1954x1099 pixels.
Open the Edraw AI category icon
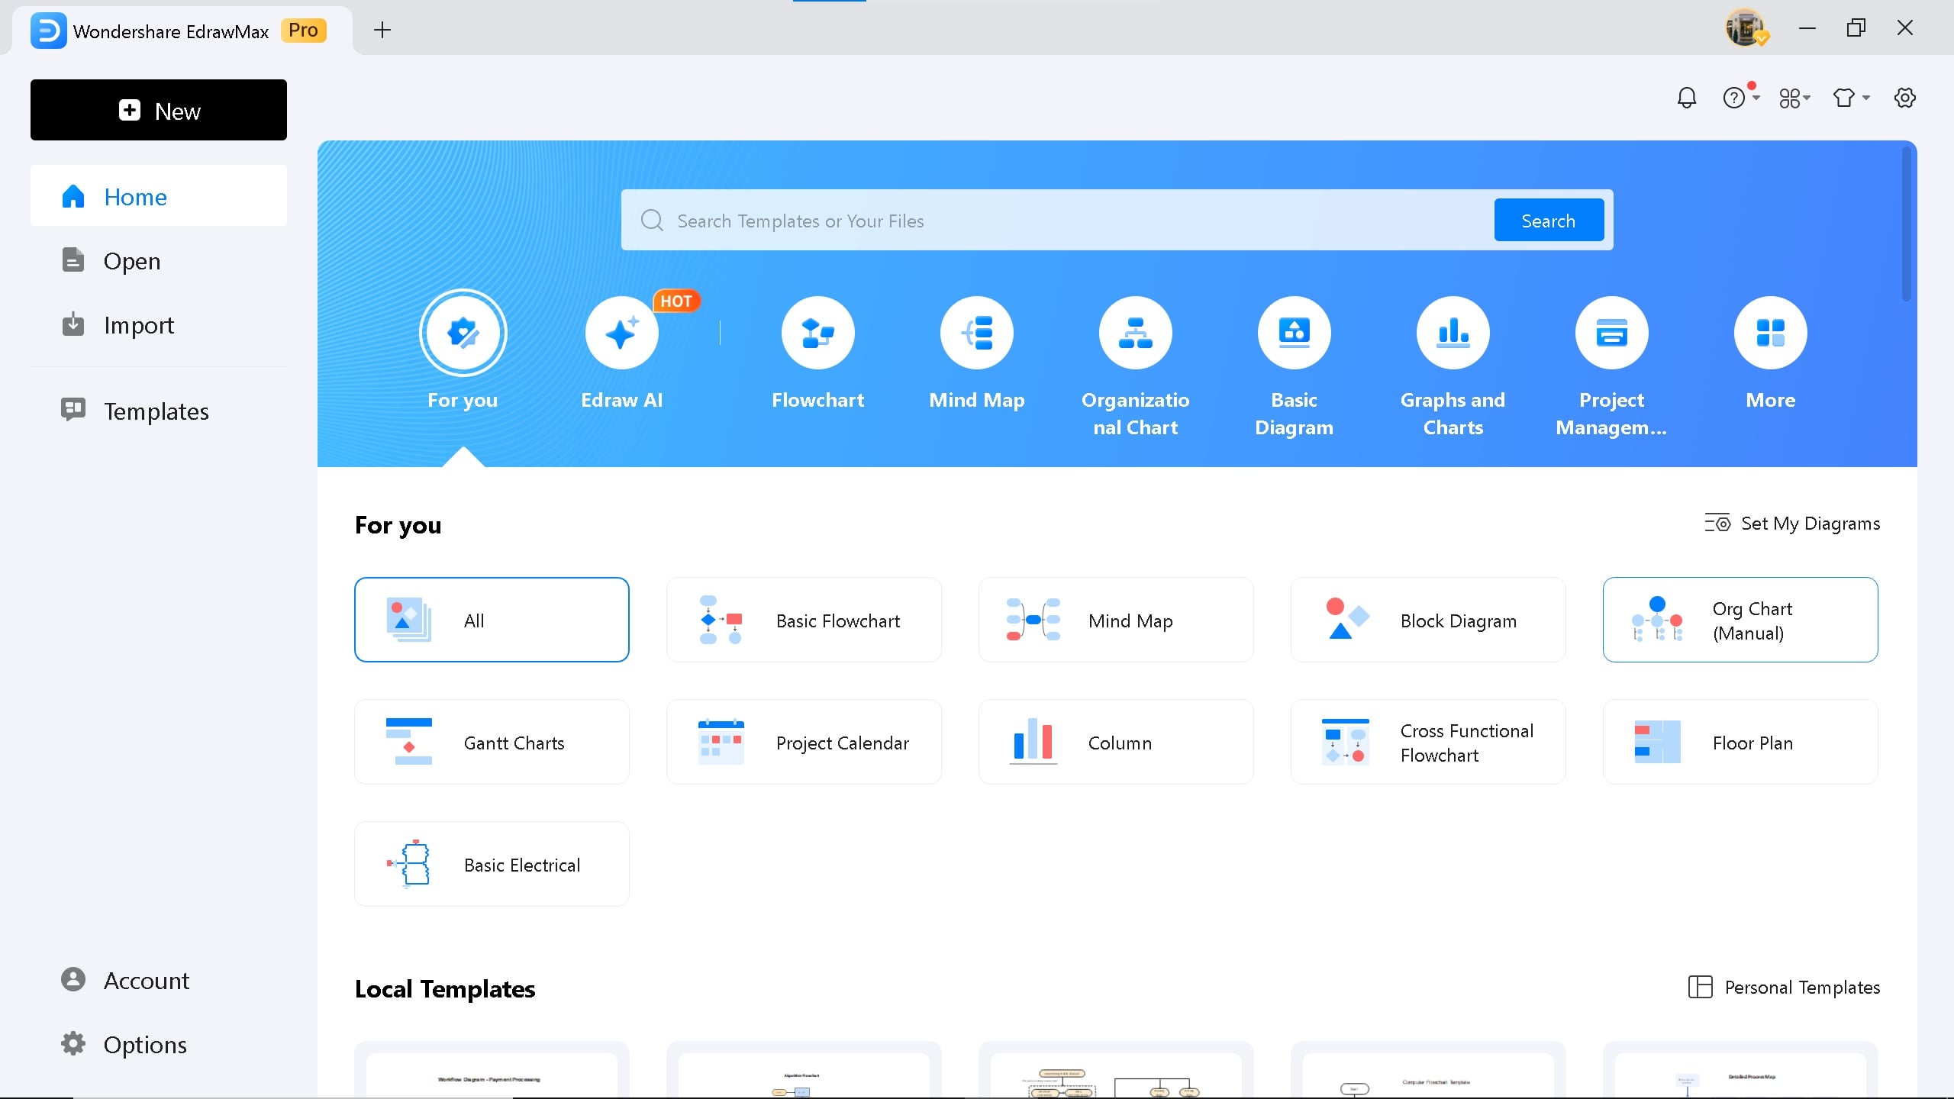pos(621,333)
